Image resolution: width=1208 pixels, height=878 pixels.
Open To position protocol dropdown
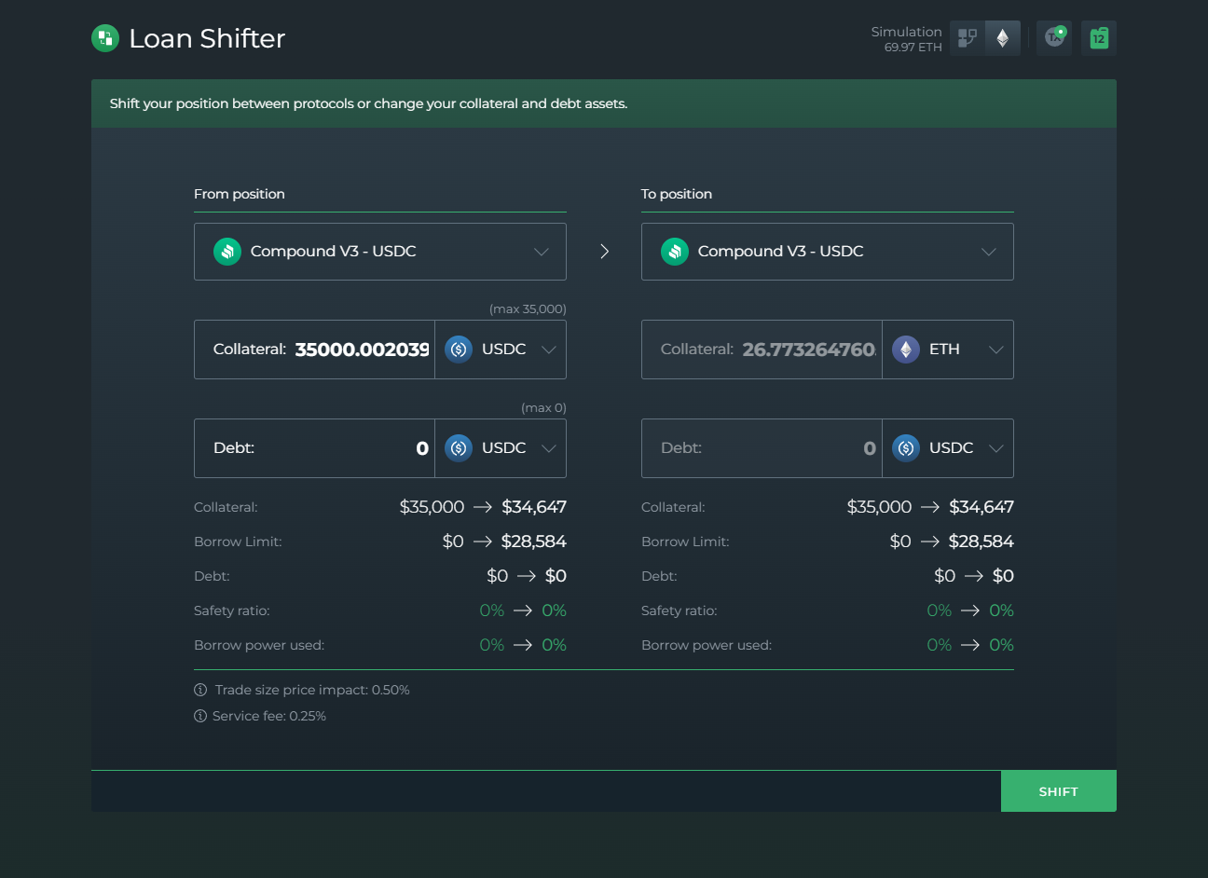(828, 252)
